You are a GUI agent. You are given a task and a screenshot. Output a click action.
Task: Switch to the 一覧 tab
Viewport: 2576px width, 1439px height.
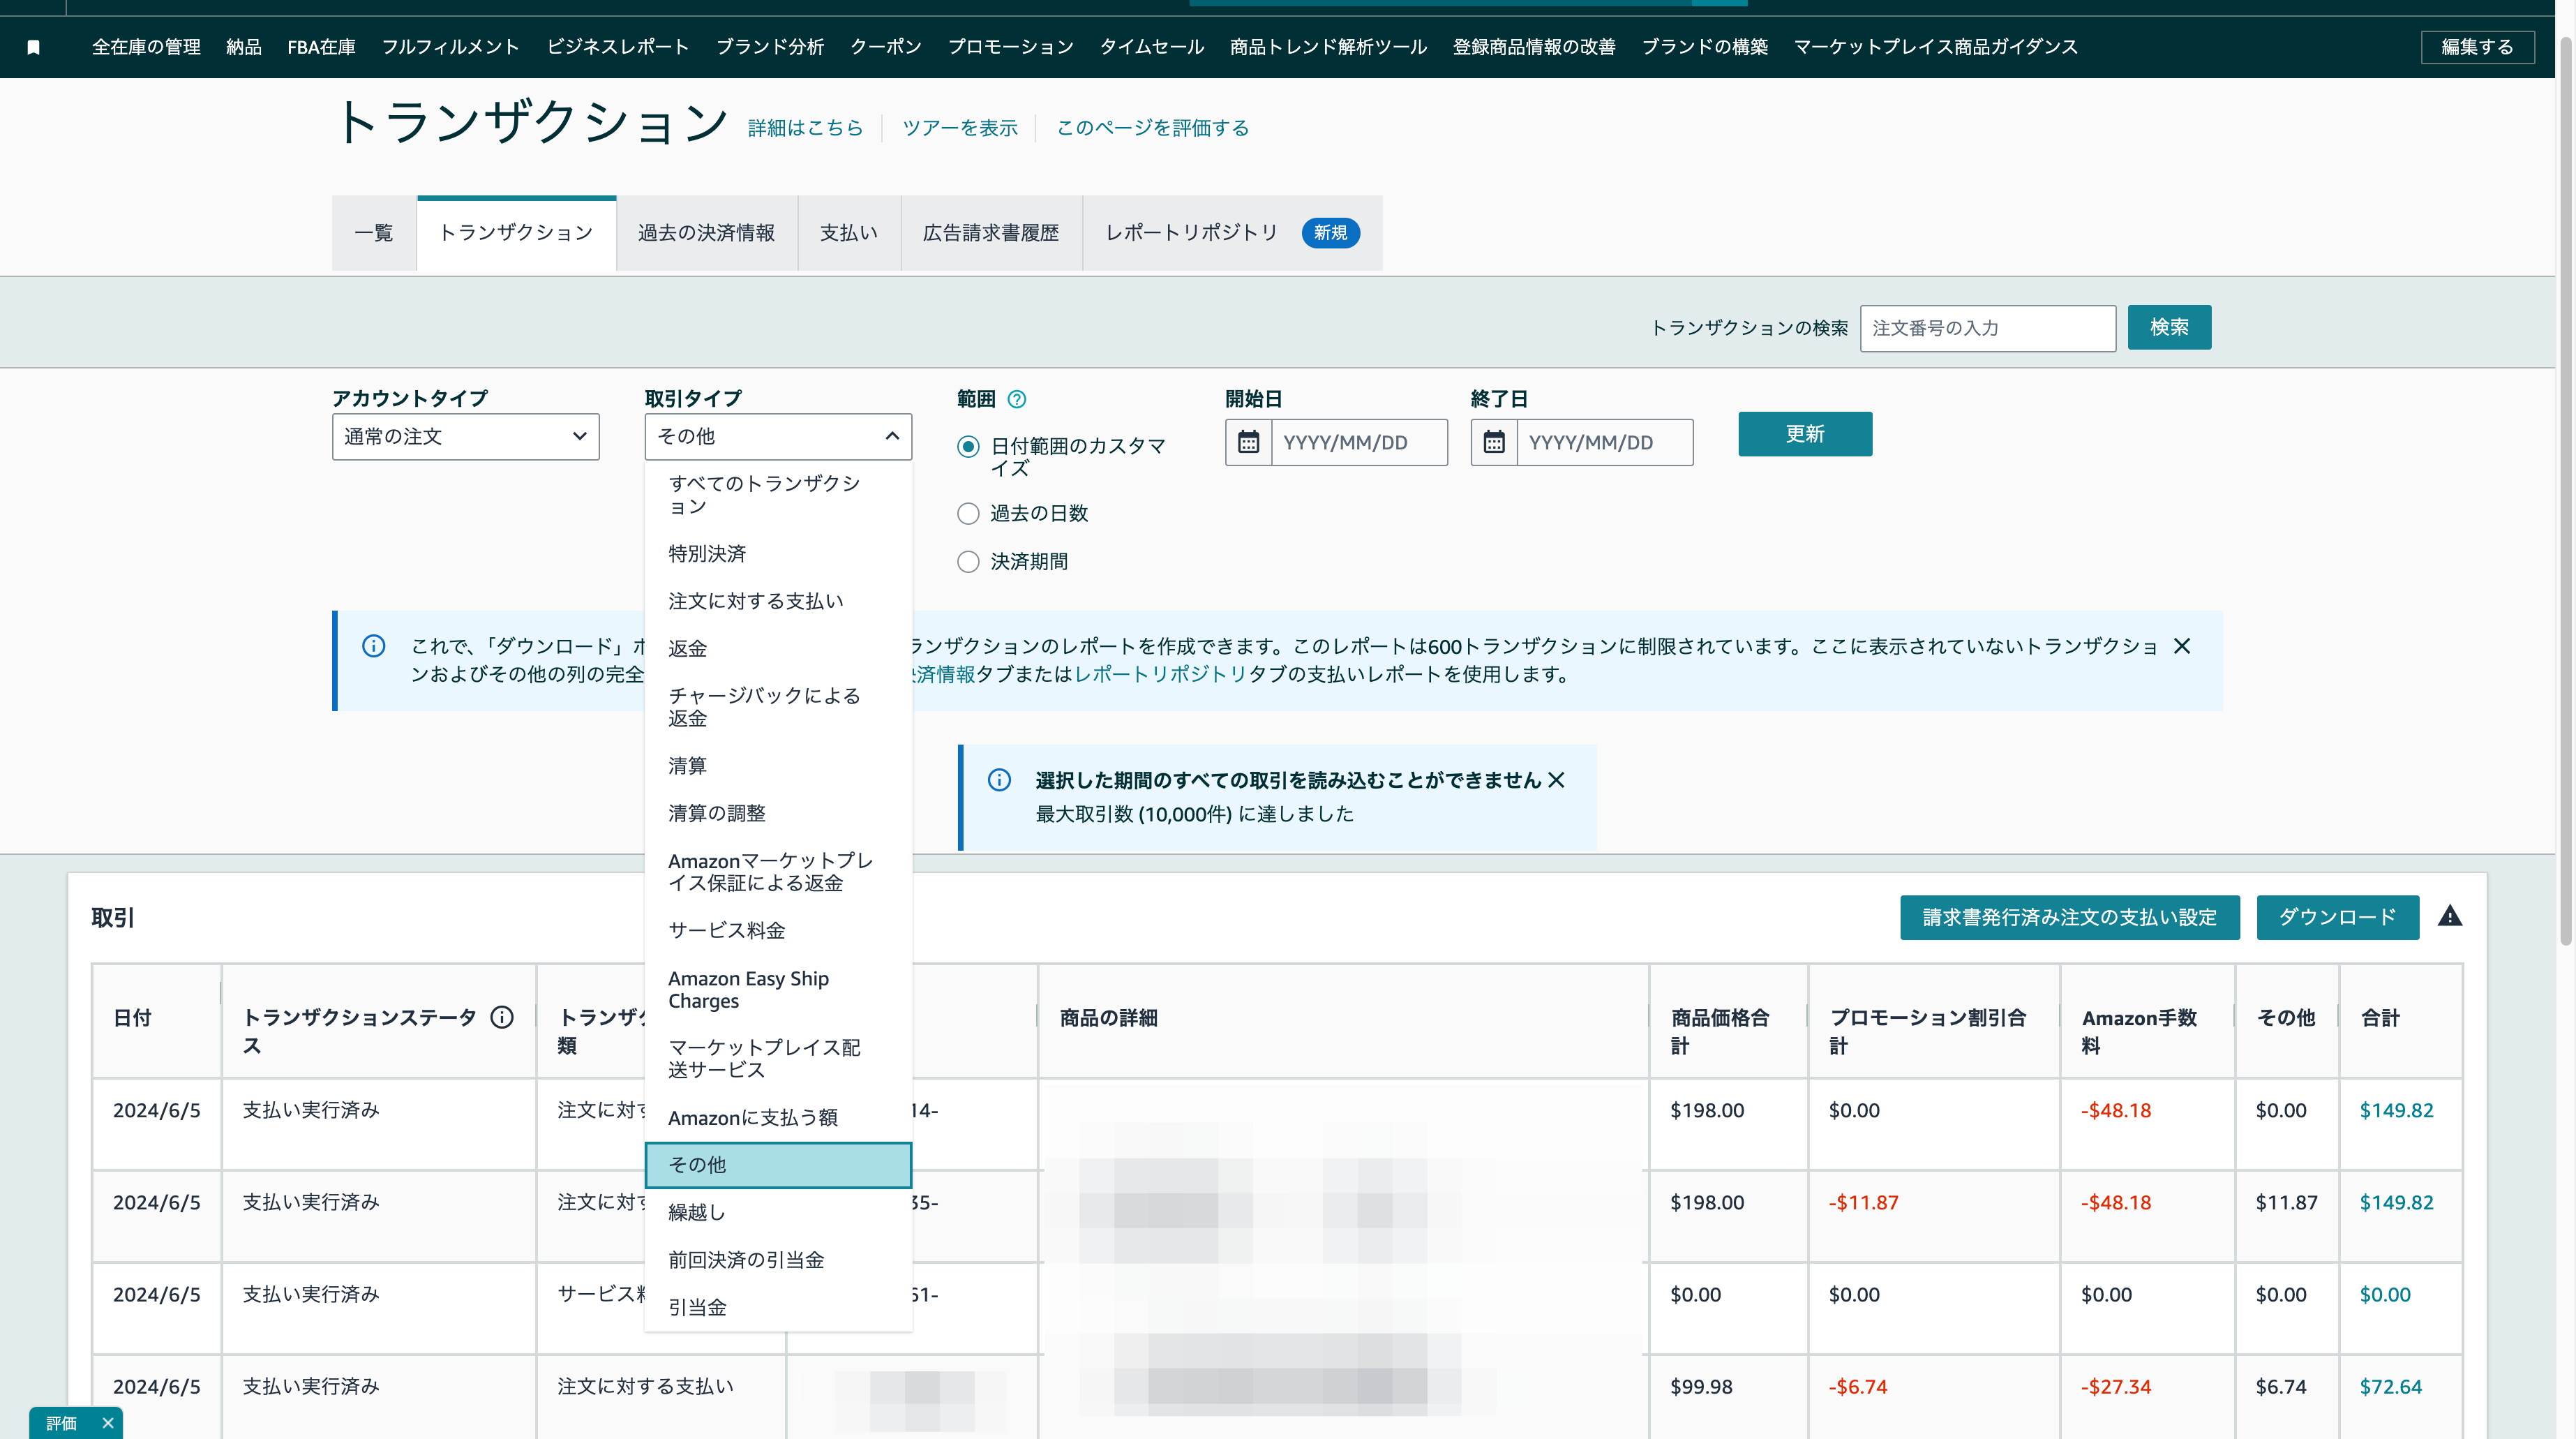click(x=374, y=233)
